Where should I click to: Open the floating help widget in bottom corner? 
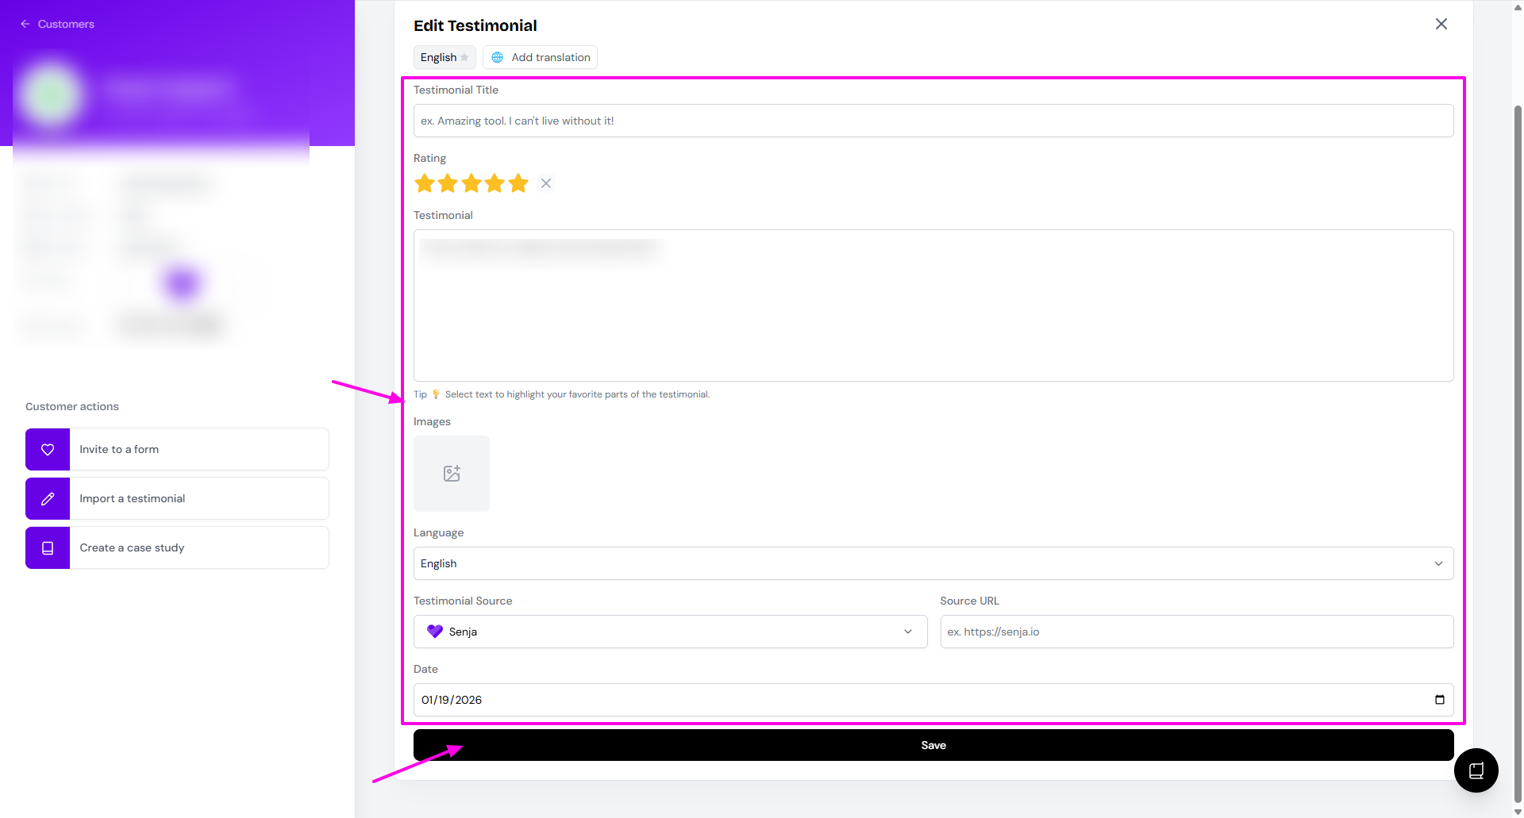click(1476, 770)
